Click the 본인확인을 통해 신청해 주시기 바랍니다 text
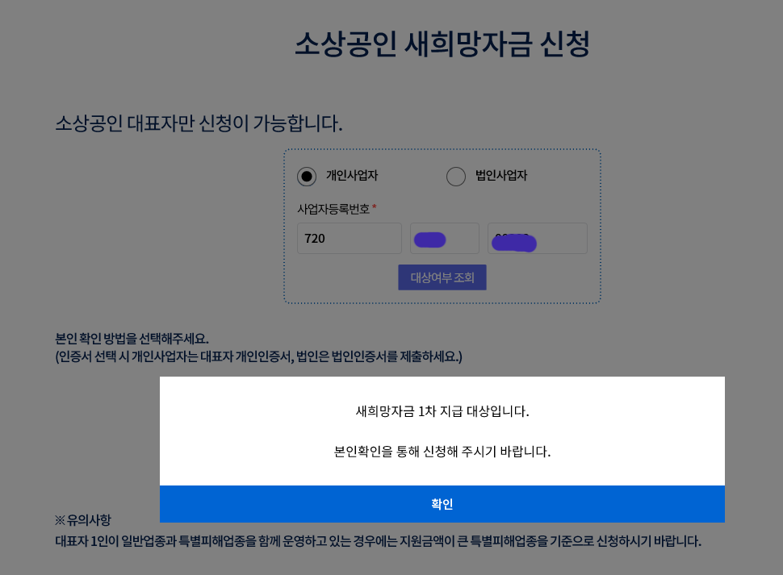 442,452
